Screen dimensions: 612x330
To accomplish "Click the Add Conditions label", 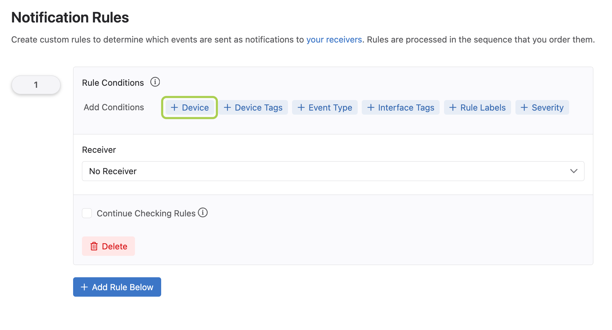I will 114,108.
